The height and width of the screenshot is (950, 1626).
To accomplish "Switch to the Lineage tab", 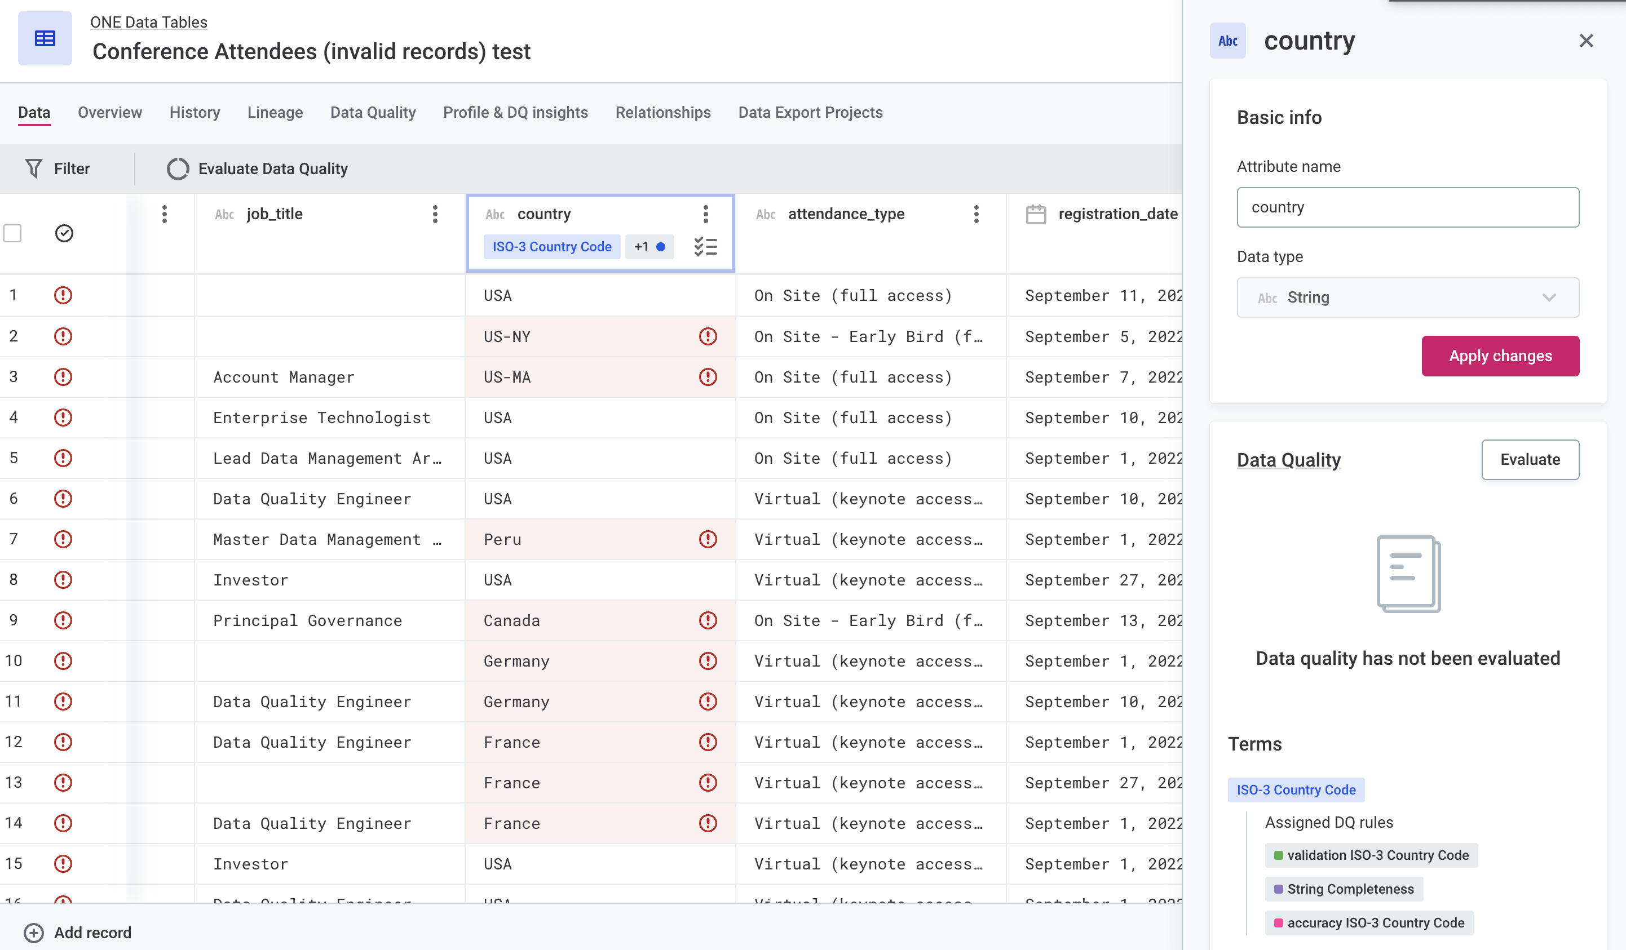I will [x=275, y=112].
